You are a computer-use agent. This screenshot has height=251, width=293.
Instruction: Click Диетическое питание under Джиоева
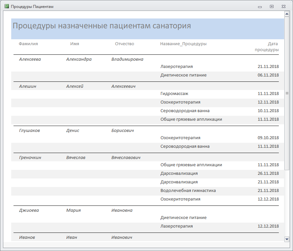(x=184, y=218)
